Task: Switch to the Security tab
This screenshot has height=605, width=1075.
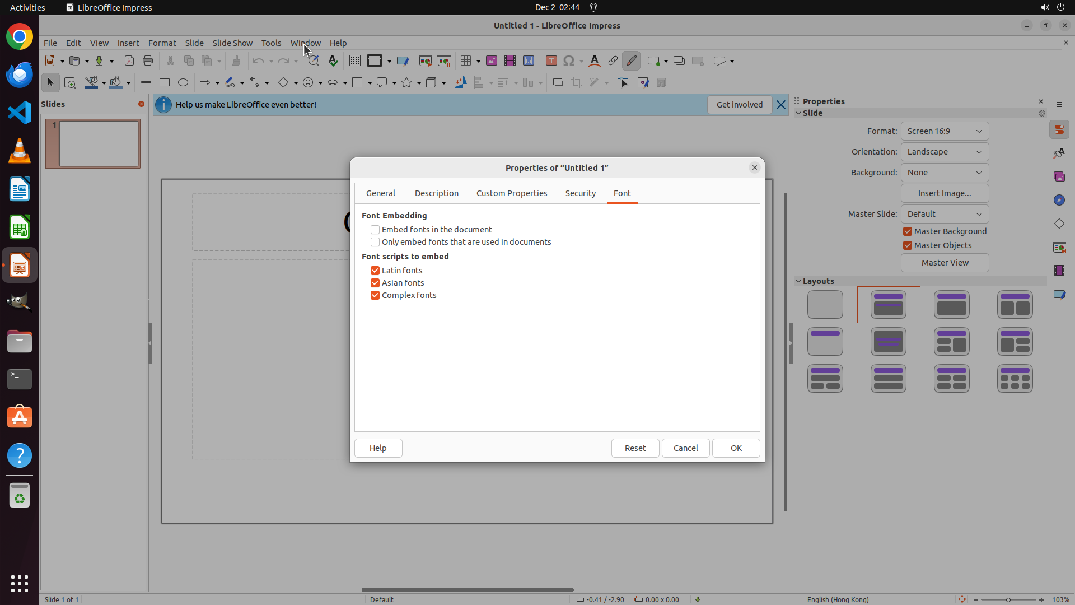Action: [x=580, y=193]
